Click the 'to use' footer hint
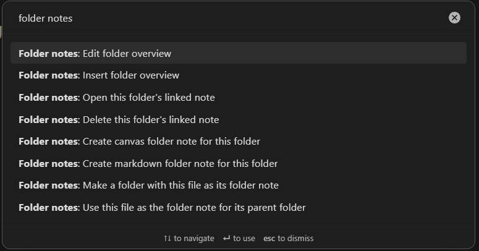This screenshot has width=479, height=251. click(244, 238)
